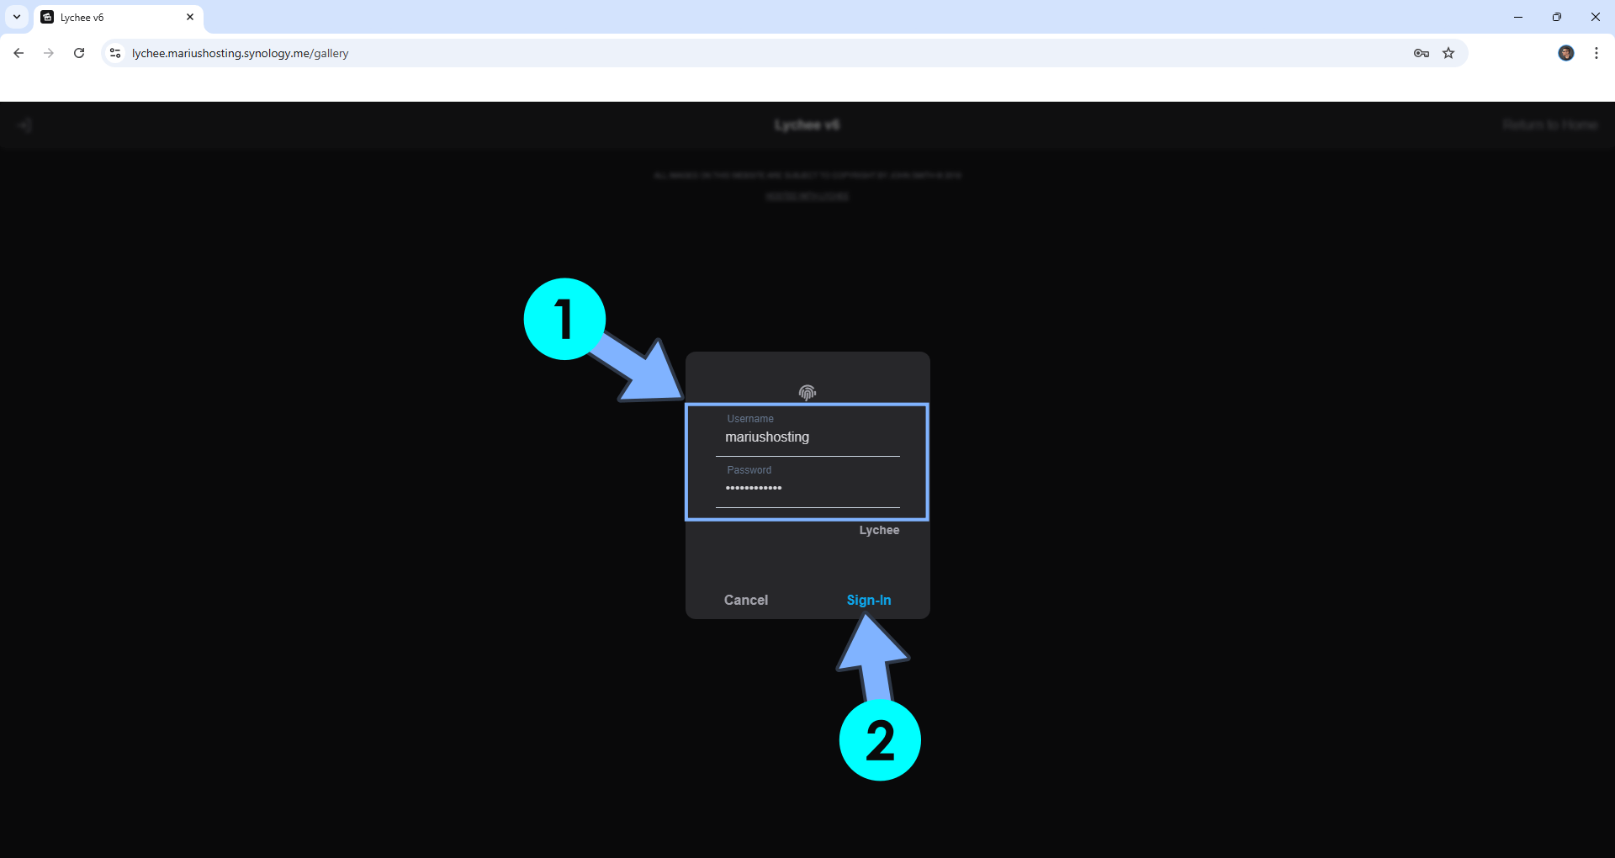Click the Cancel button in login dialog

pos(746,600)
